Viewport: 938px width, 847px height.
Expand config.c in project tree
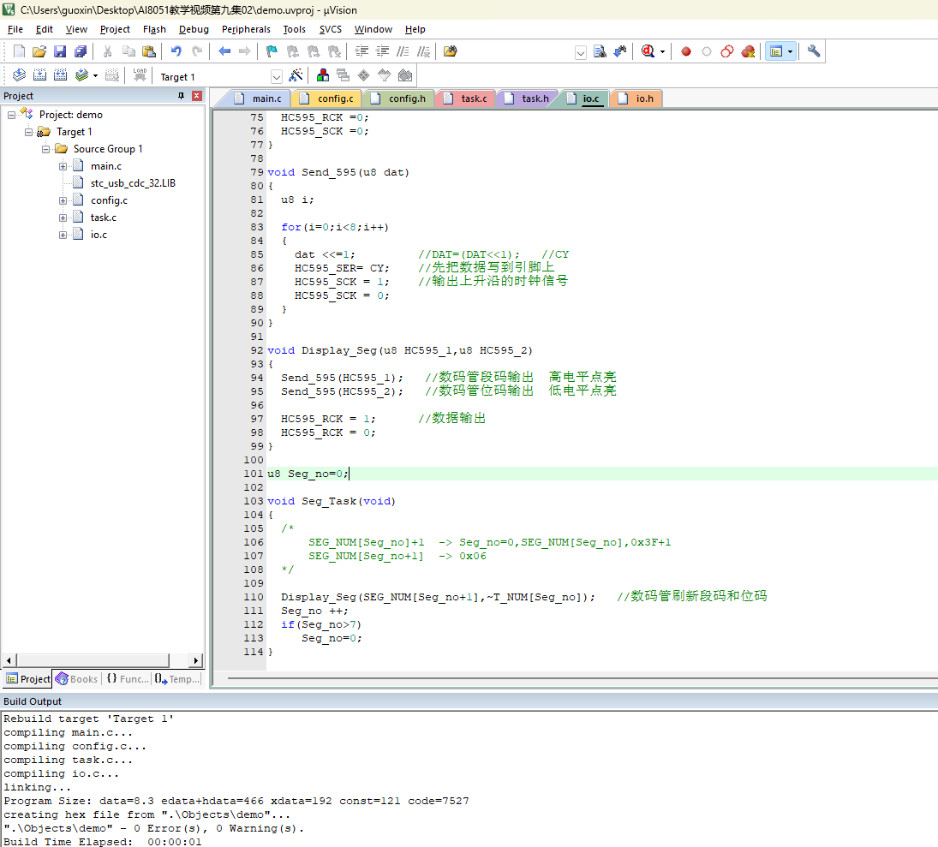click(63, 201)
